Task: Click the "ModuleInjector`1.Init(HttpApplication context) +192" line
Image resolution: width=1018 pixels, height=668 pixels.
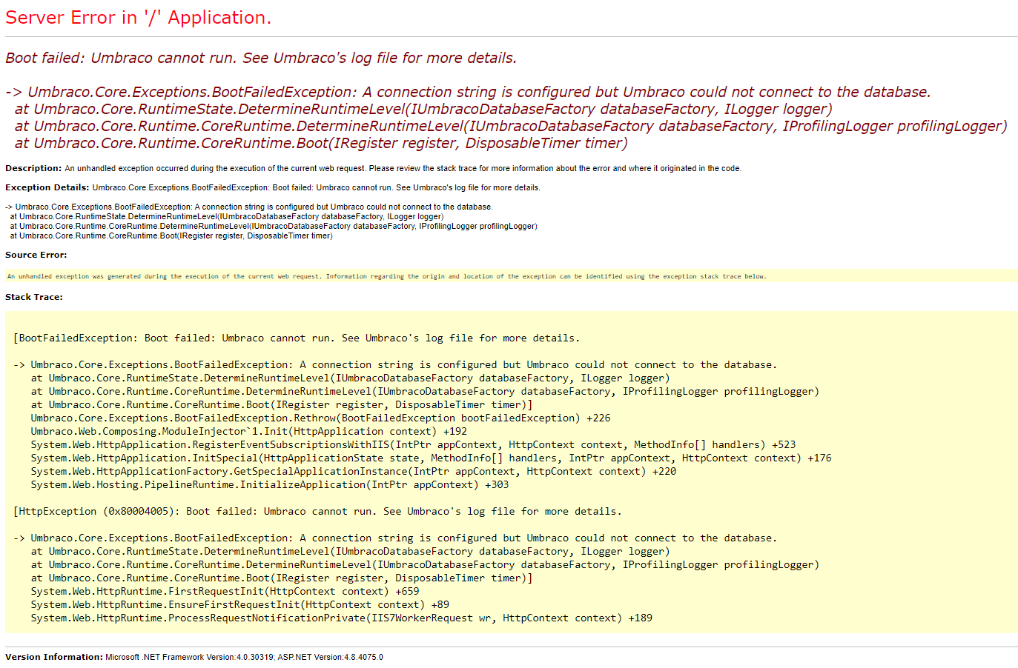Action: [249, 431]
